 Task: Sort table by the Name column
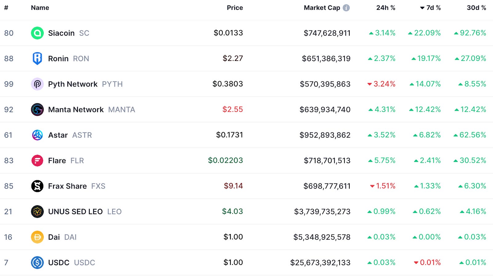pos(40,8)
